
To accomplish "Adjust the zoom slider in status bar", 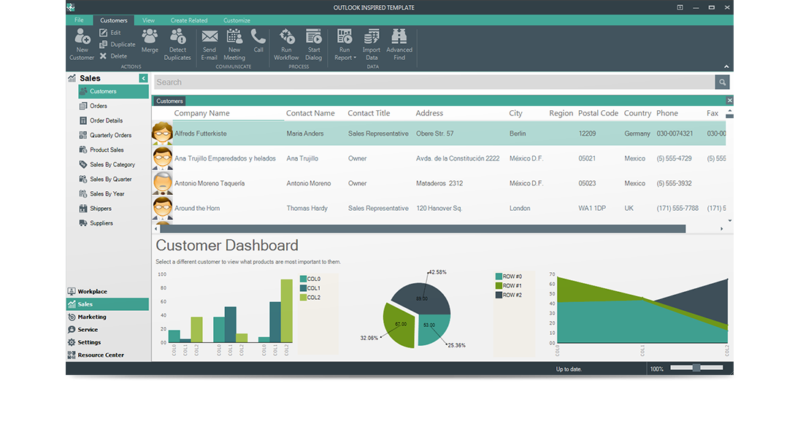I will (696, 368).
